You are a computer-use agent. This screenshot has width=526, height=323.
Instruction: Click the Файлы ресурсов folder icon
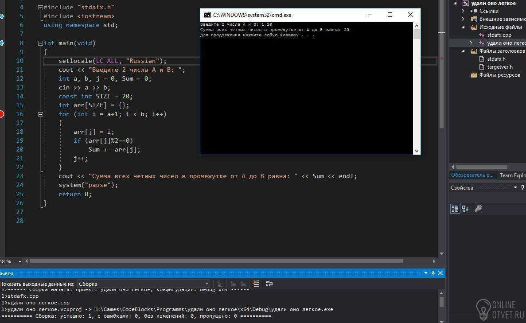tap(474, 75)
